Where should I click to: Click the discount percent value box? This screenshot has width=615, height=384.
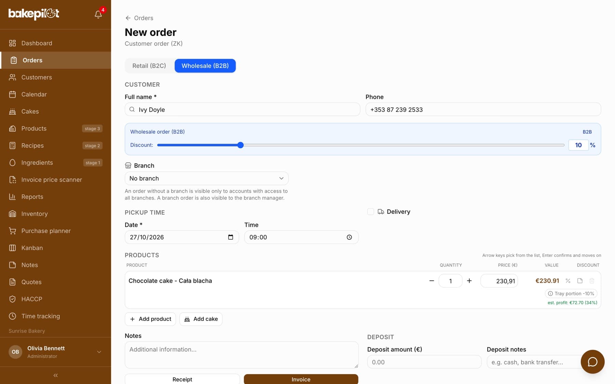coord(578,145)
